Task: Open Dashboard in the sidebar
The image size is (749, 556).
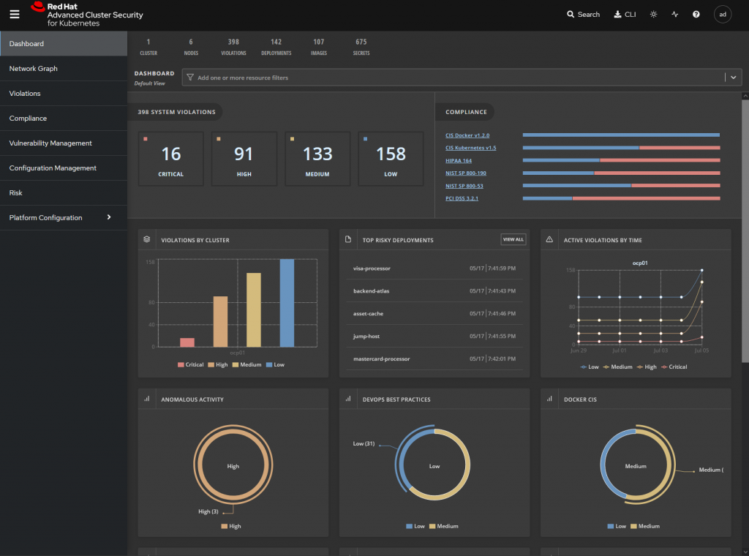Action: coord(64,43)
